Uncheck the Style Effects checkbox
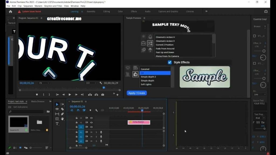This screenshot has width=276, height=155. 170,62
